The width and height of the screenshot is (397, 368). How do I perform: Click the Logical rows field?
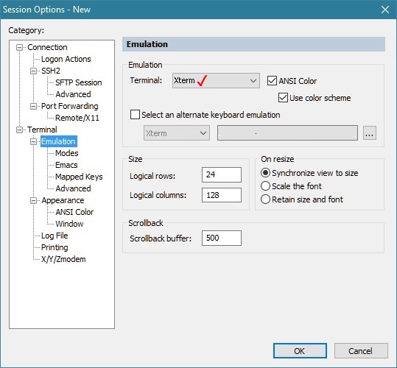[222, 174]
